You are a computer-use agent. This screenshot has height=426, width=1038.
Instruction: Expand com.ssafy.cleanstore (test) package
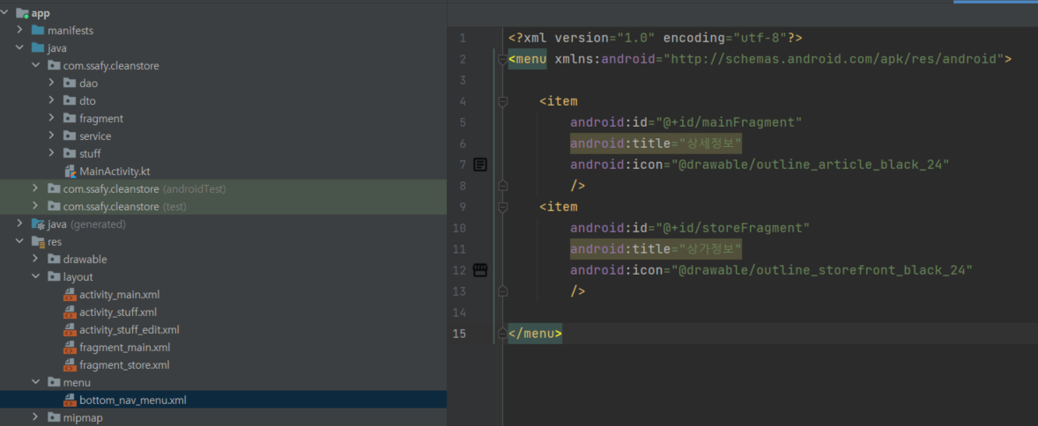pos(36,206)
